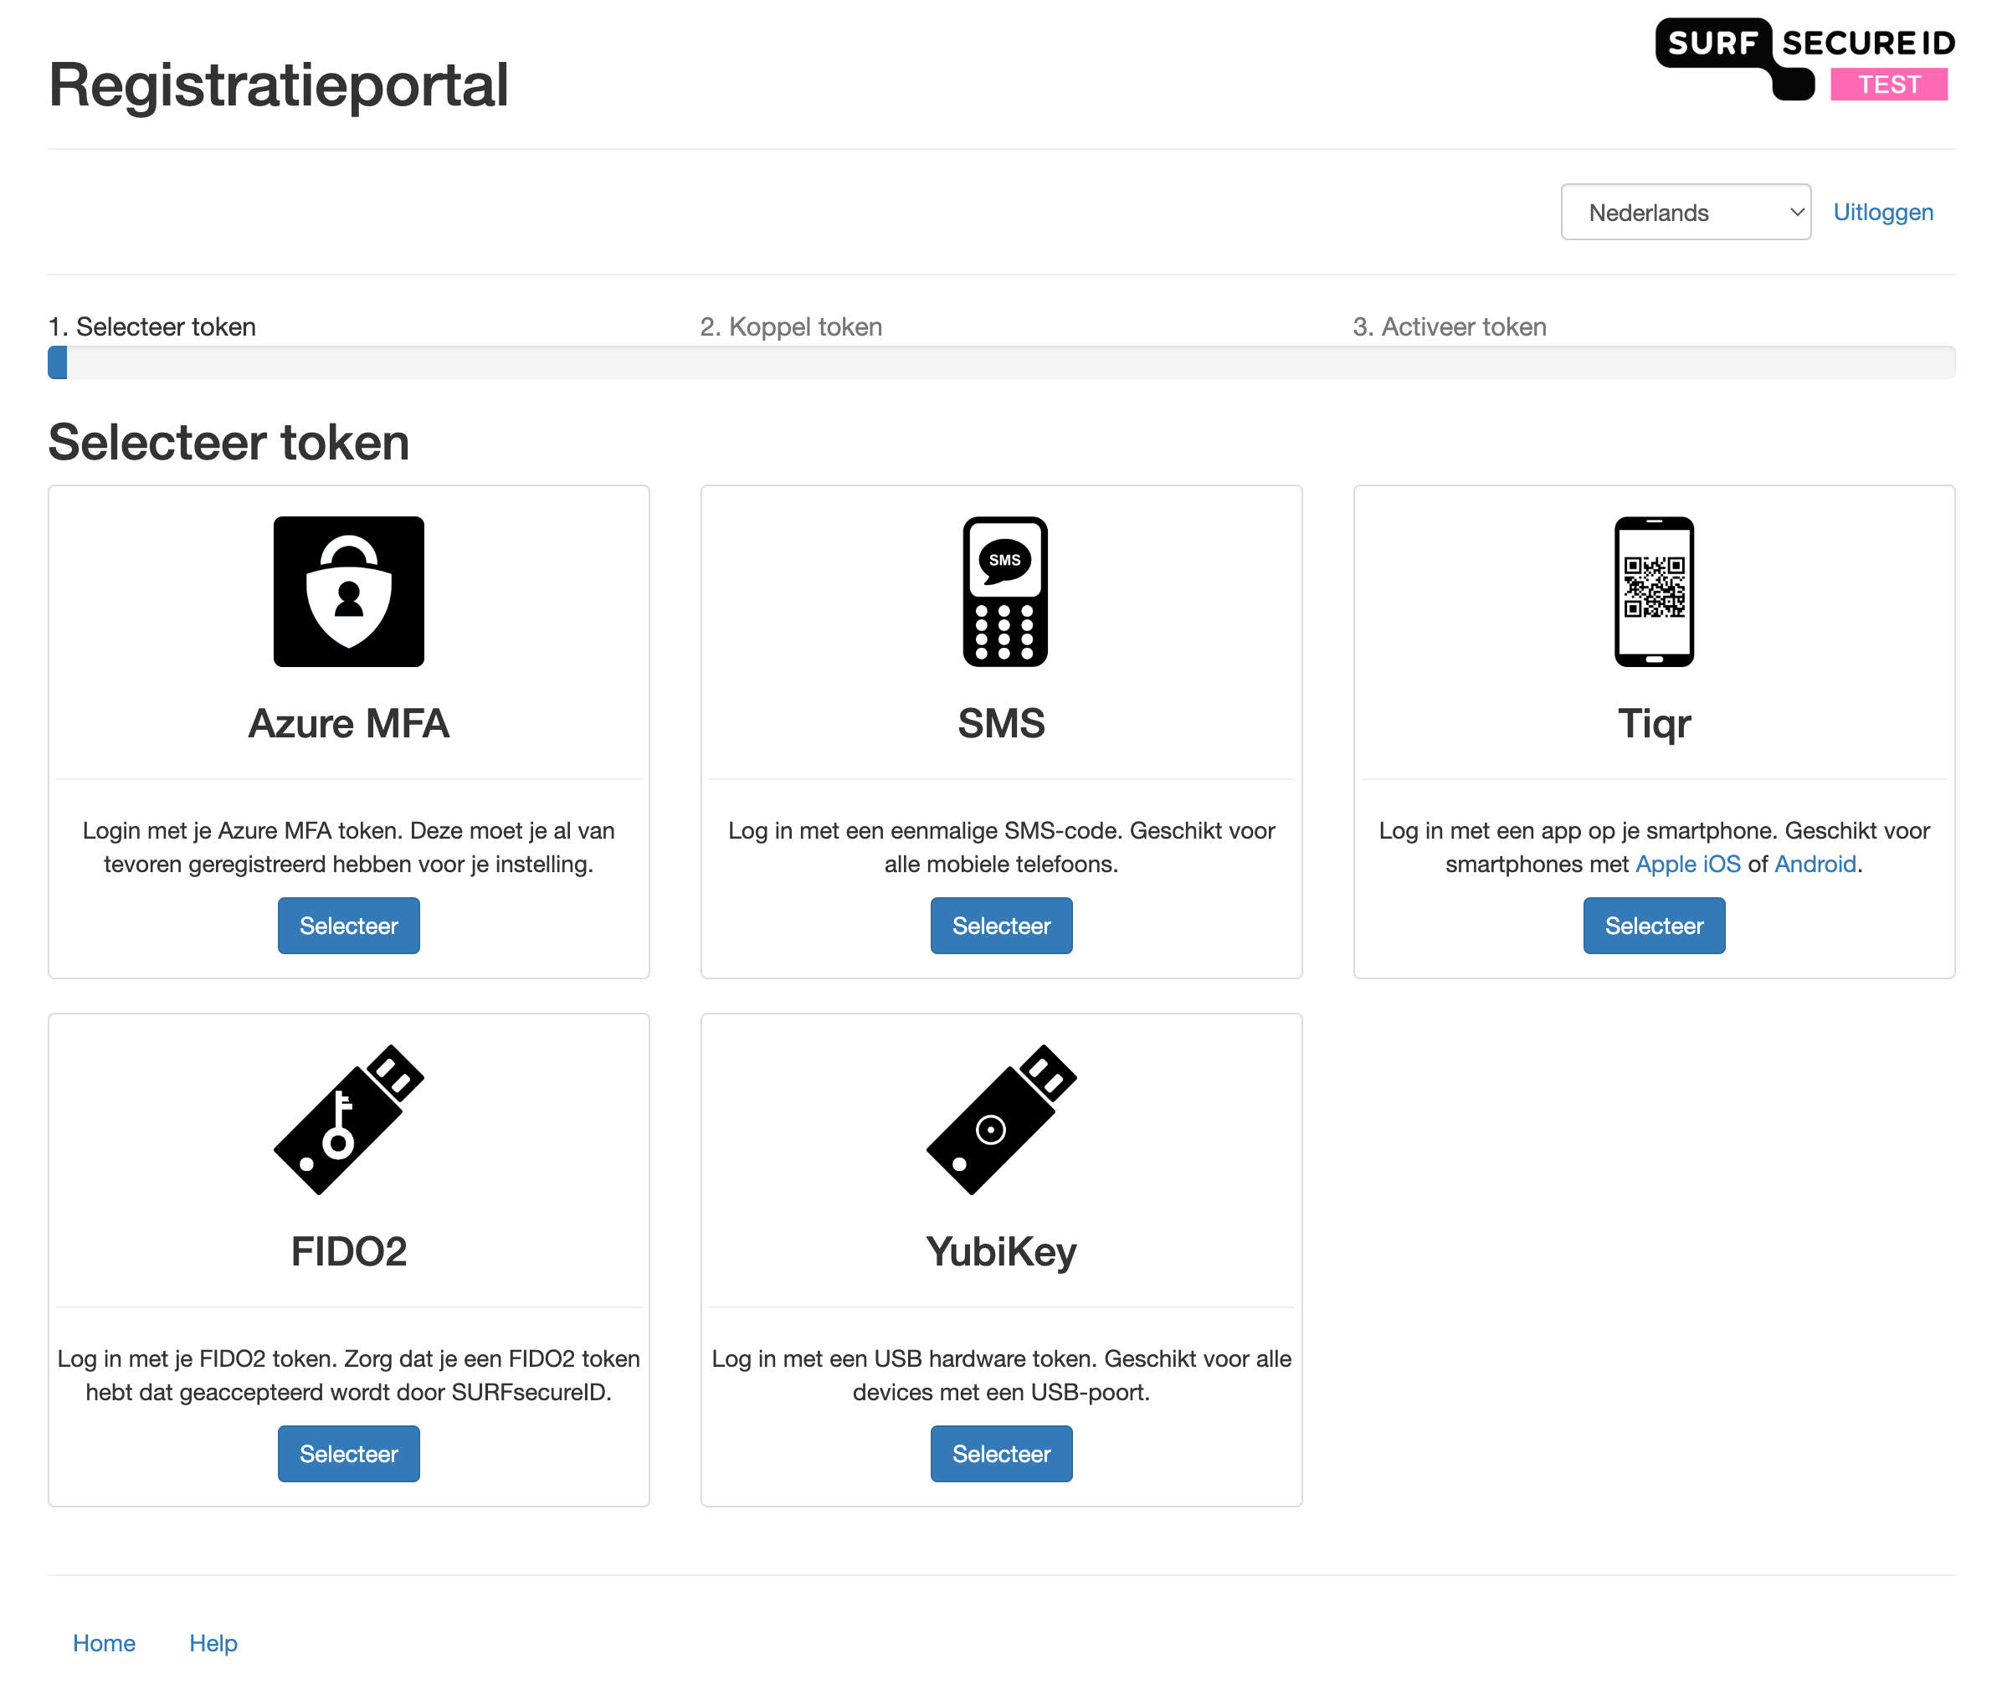
Task: Click the Tiqr QR smartphone icon
Action: (1653, 591)
